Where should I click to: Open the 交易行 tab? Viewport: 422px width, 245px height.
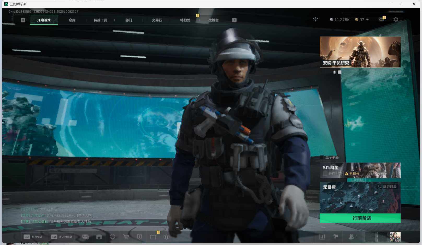tap(157, 20)
